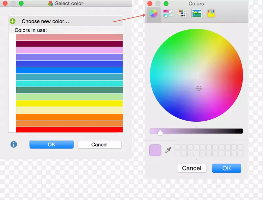This screenshot has width=263, height=200.
Task: Click Cancel in the Colors window
Action: click(192, 168)
